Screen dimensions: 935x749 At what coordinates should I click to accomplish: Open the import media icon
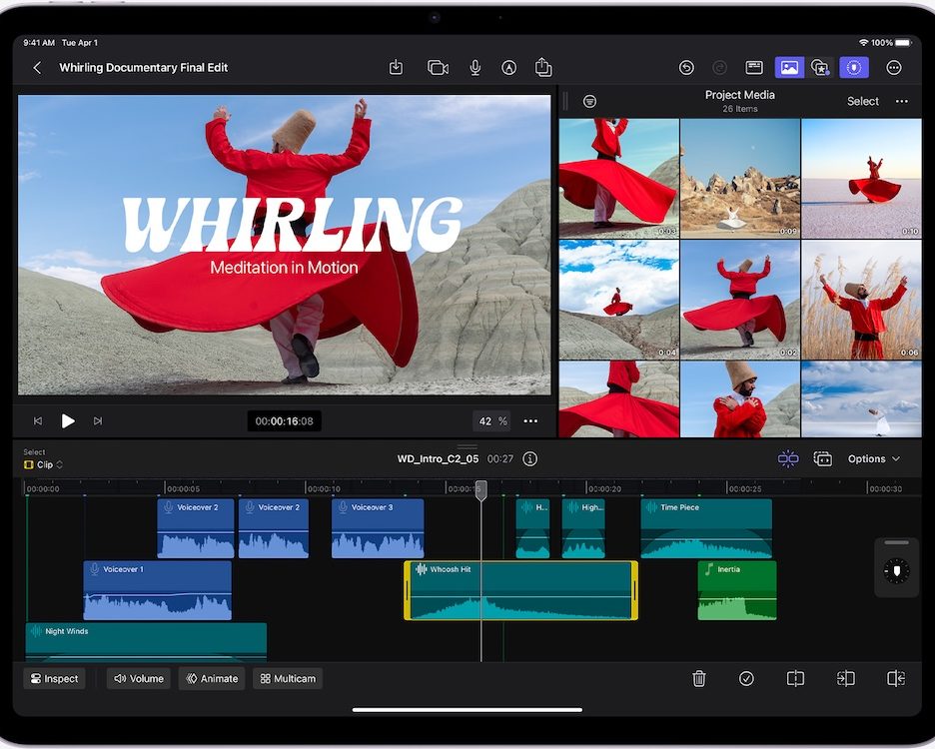[x=396, y=67]
